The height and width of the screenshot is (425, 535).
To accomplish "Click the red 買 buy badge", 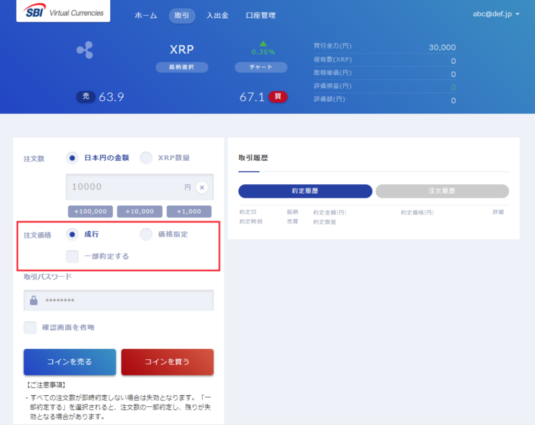I will click(x=278, y=97).
